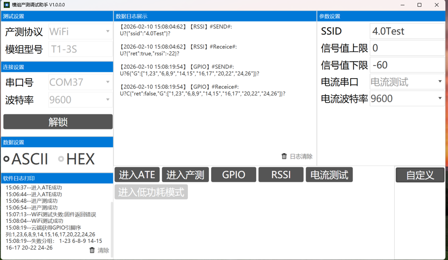Open the 电流波特率 dropdown
The height and width of the screenshot is (260, 448).
click(x=407, y=98)
